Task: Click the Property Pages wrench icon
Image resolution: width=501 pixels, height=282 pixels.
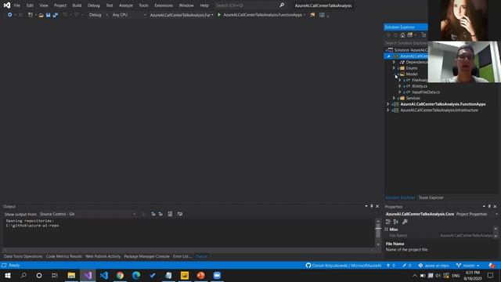Action: pos(405,222)
